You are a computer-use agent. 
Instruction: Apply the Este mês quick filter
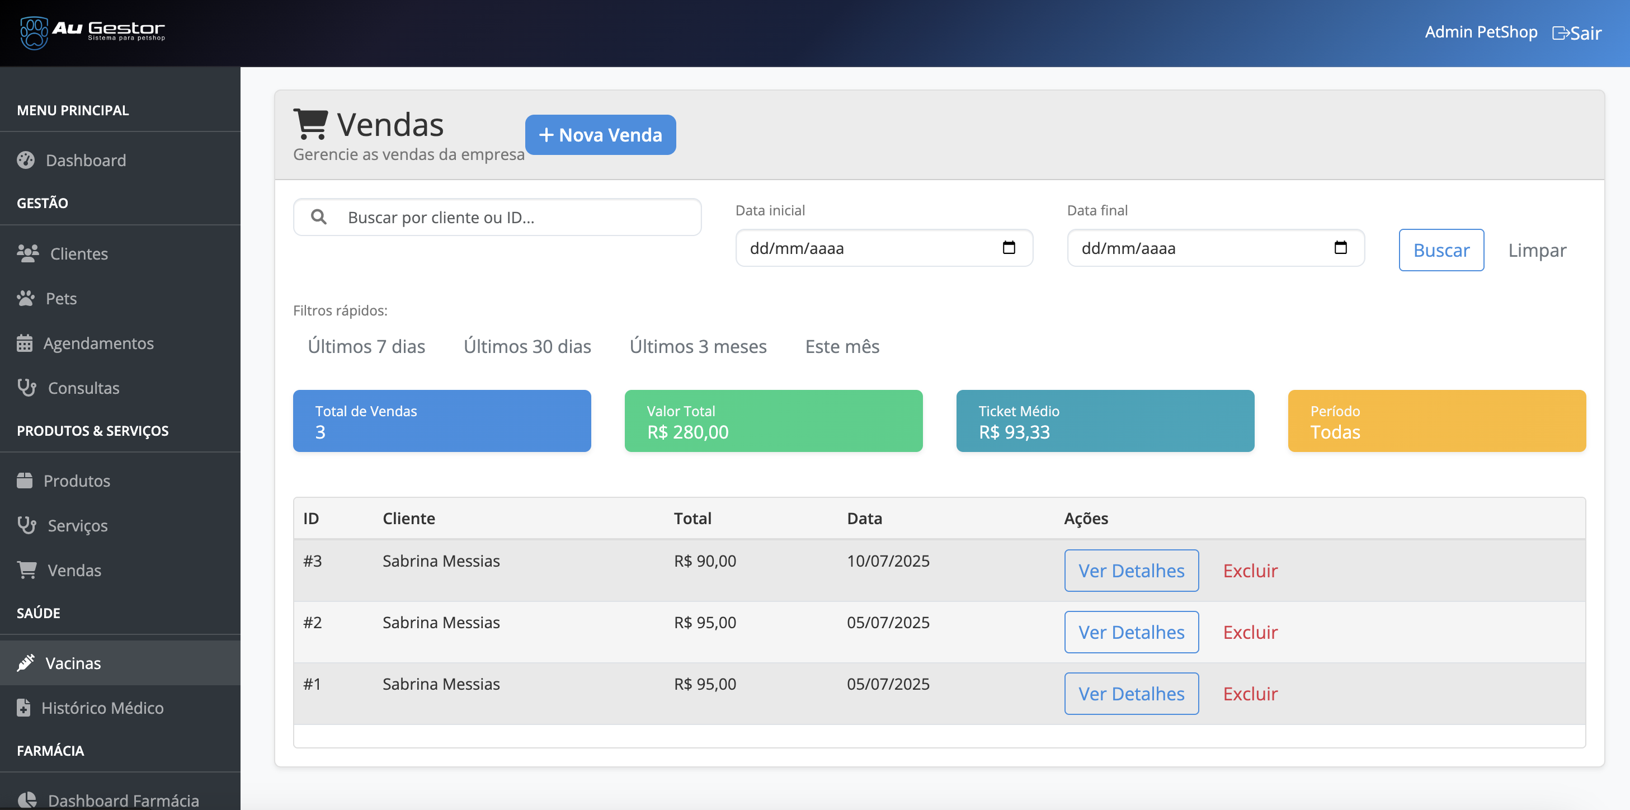coord(842,346)
